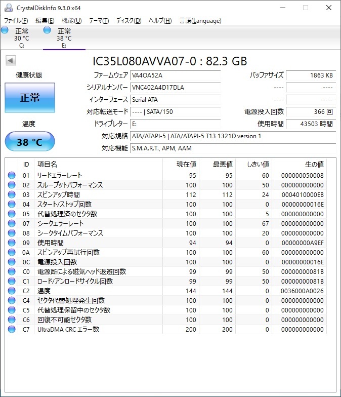Screen dimensions: 341x397
Task: Click status icon for 08 シークタイムパフォーマンス
Action: point(12,233)
